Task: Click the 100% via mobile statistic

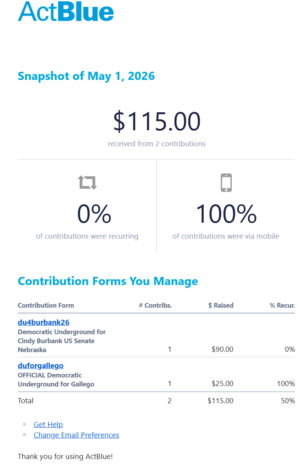Action: click(x=226, y=214)
